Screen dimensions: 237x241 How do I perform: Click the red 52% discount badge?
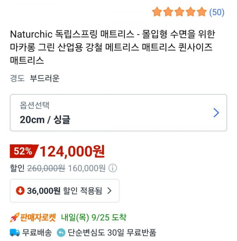(23, 151)
